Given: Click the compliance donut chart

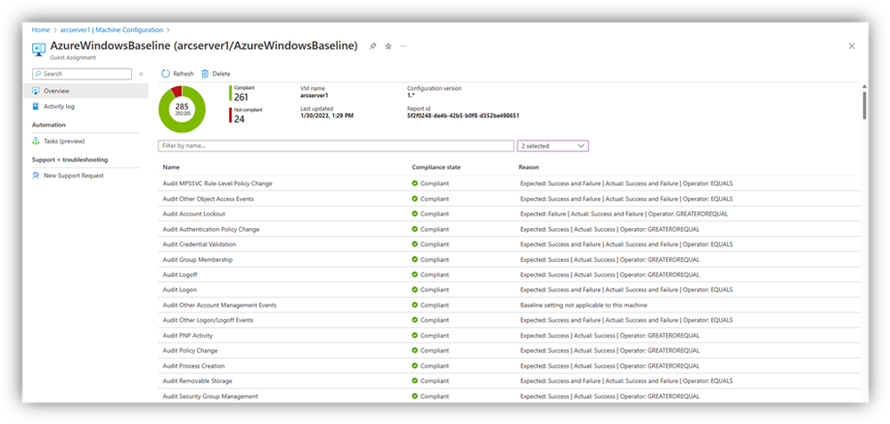Looking at the screenshot, I should point(182,109).
